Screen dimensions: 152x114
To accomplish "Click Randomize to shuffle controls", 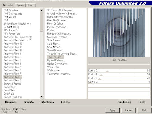I will [x=124, y=102].
